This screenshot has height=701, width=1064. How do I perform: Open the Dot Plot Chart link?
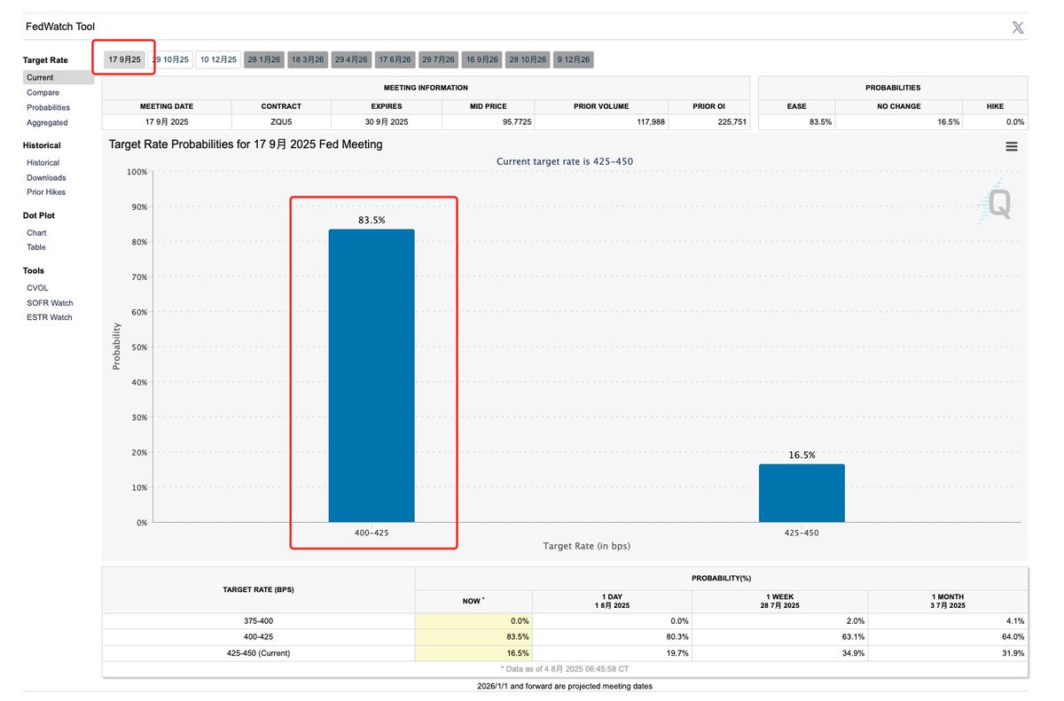[36, 233]
